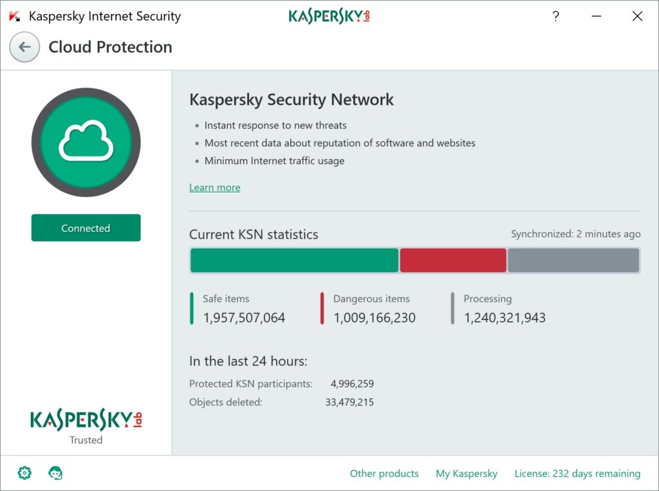Open help with the question mark icon
This screenshot has width=659, height=491.
[555, 16]
